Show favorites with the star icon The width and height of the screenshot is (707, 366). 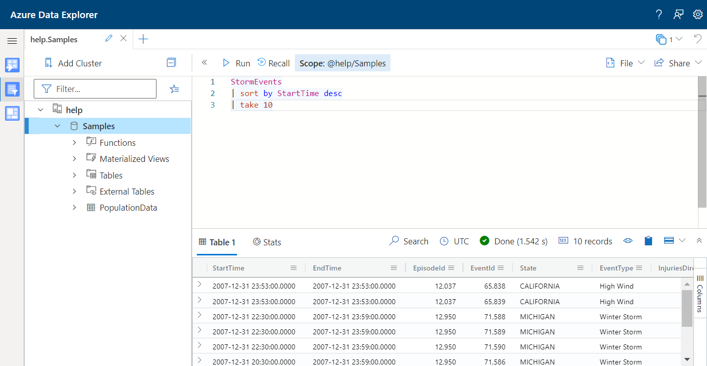(x=174, y=89)
